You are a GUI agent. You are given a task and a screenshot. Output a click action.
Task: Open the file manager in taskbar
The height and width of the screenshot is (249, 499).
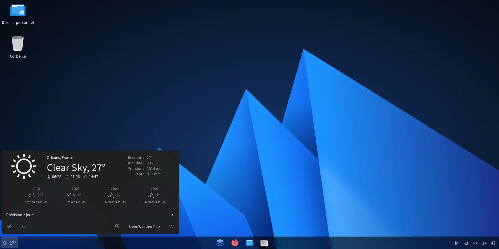point(249,243)
